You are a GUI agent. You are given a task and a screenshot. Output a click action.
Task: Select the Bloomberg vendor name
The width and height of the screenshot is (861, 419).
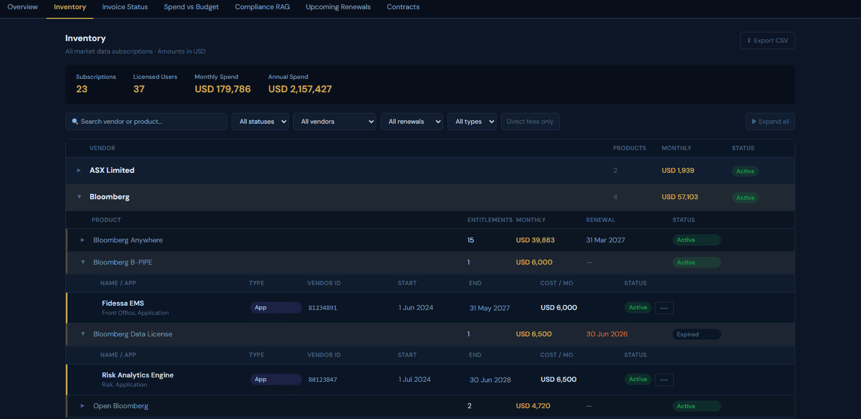tap(110, 197)
